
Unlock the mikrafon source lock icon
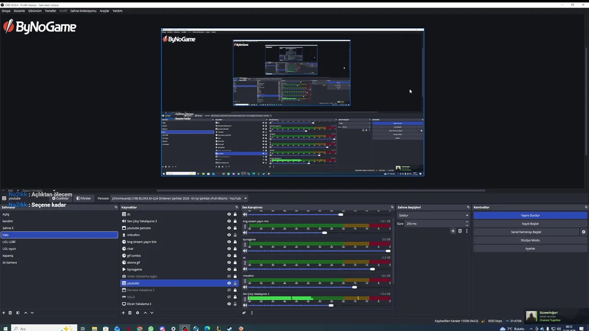point(235,235)
